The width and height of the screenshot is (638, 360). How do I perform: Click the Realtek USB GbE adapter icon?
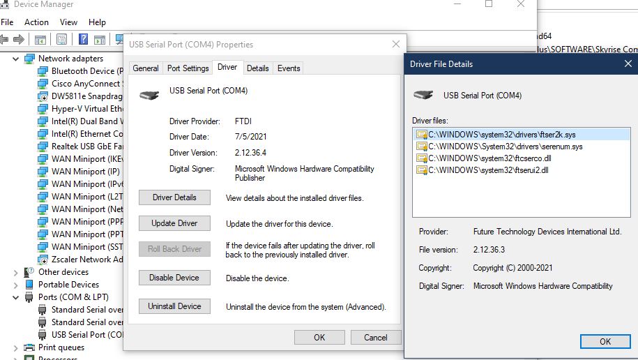(x=43, y=147)
